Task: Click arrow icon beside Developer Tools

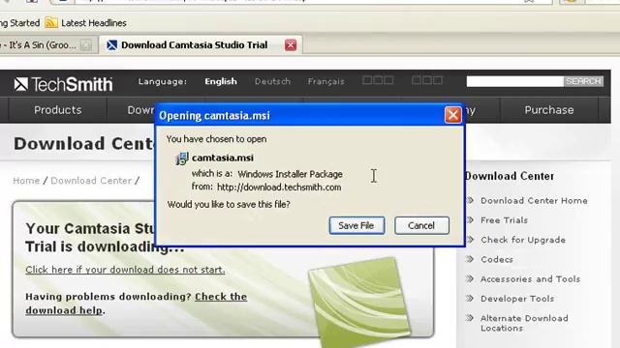Action: point(470,298)
